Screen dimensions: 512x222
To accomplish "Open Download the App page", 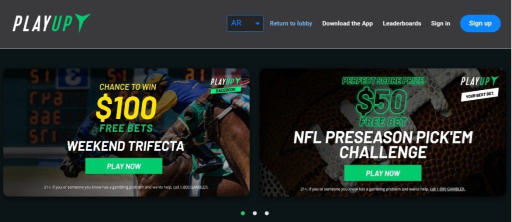I will coord(347,23).
